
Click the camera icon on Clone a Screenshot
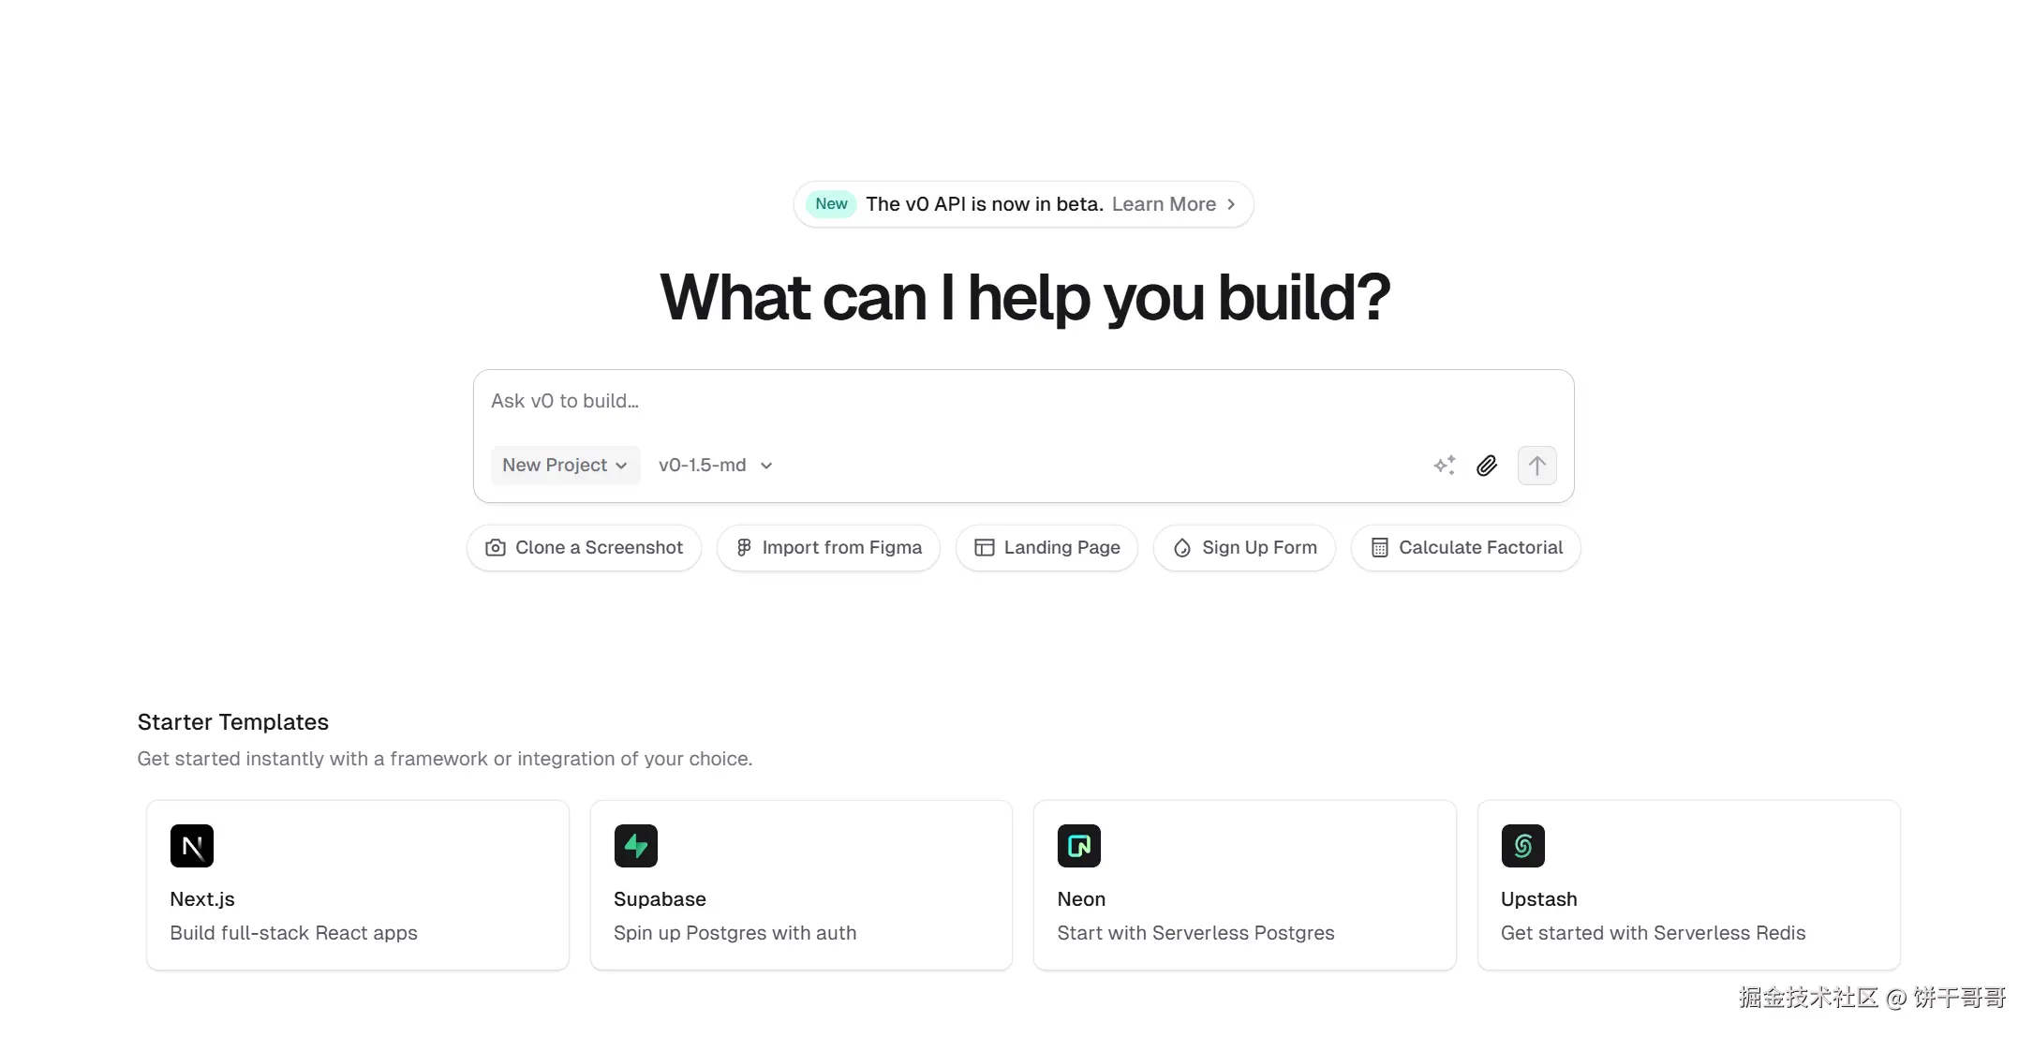click(496, 548)
